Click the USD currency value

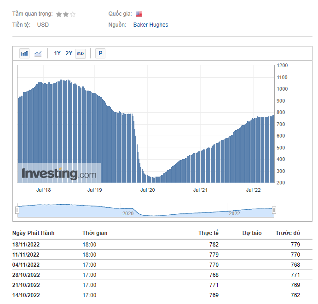pos(43,25)
